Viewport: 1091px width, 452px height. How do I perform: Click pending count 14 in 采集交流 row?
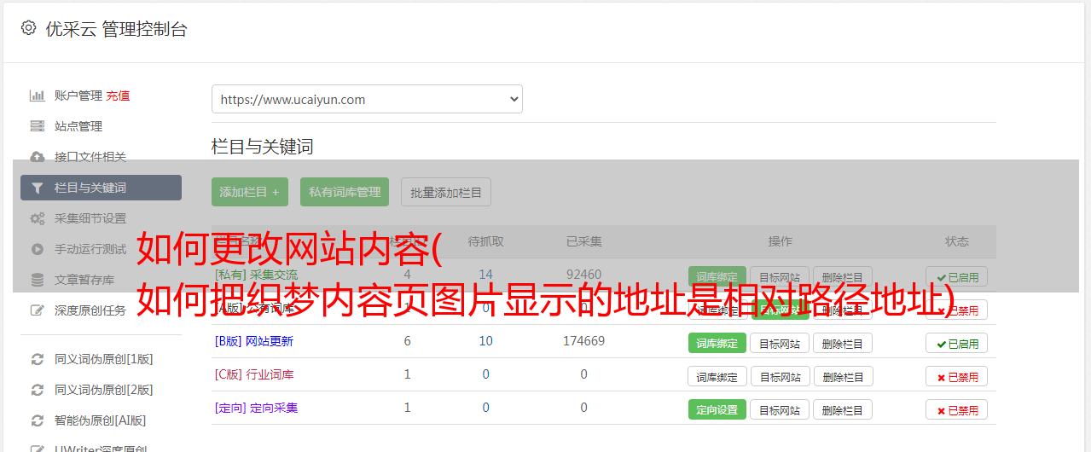(485, 275)
